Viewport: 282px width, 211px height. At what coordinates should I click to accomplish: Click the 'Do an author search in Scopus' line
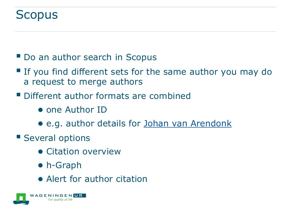coord(90,57)
